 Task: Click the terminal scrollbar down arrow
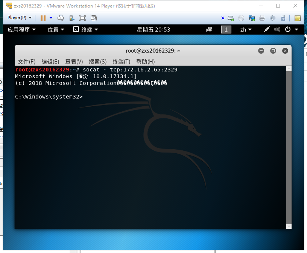click(289, 226)
